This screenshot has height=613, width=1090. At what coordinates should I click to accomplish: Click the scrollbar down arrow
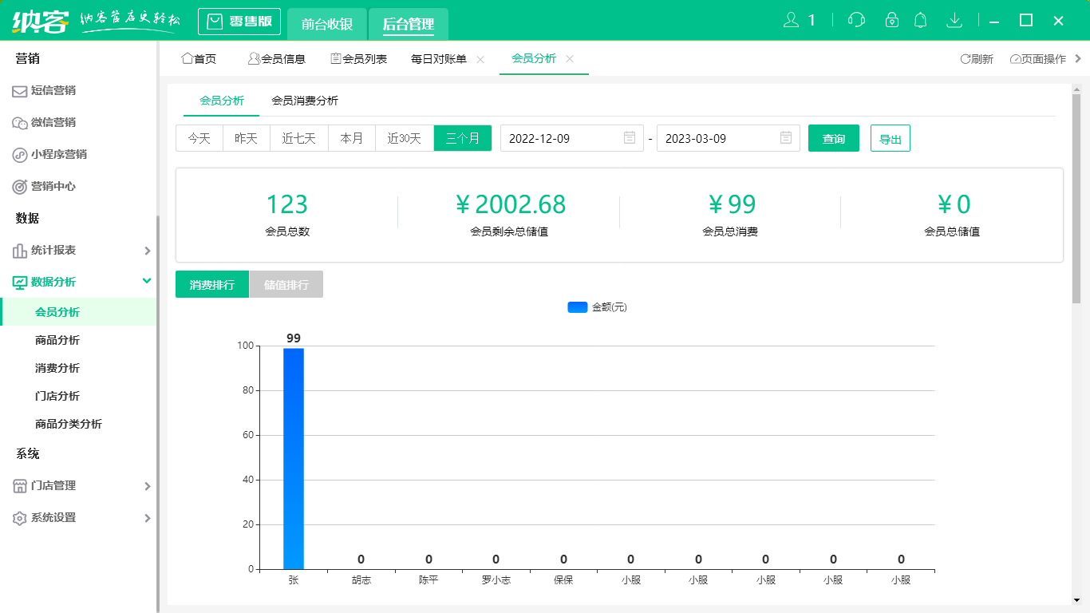coord(1076,599)
